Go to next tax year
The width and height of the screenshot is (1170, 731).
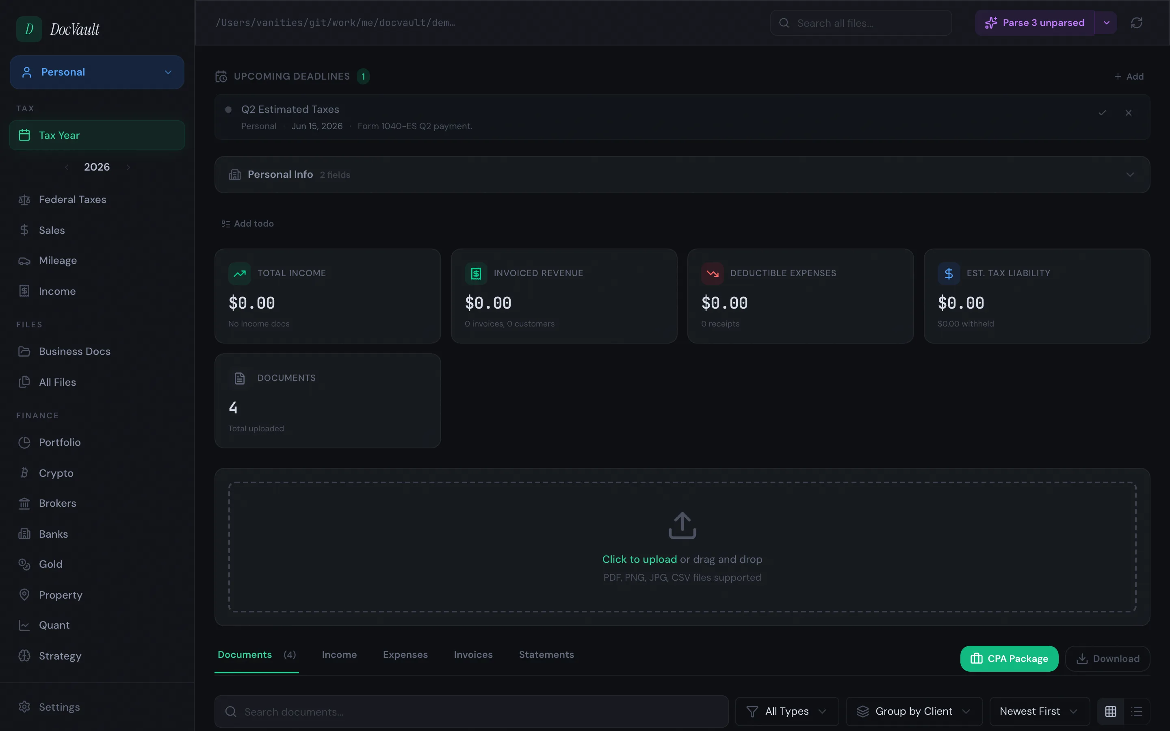point(128,167)
